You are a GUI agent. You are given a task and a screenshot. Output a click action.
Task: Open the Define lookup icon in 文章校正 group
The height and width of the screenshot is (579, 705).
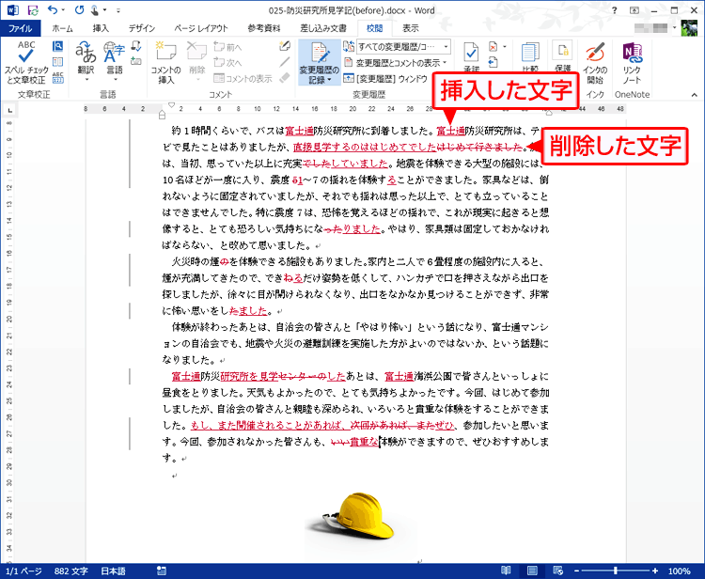(57, 46)
